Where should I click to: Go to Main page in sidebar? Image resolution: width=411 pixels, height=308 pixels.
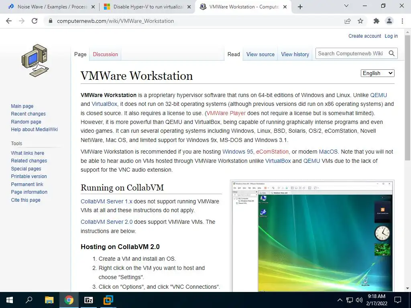(x=22, y=106)
